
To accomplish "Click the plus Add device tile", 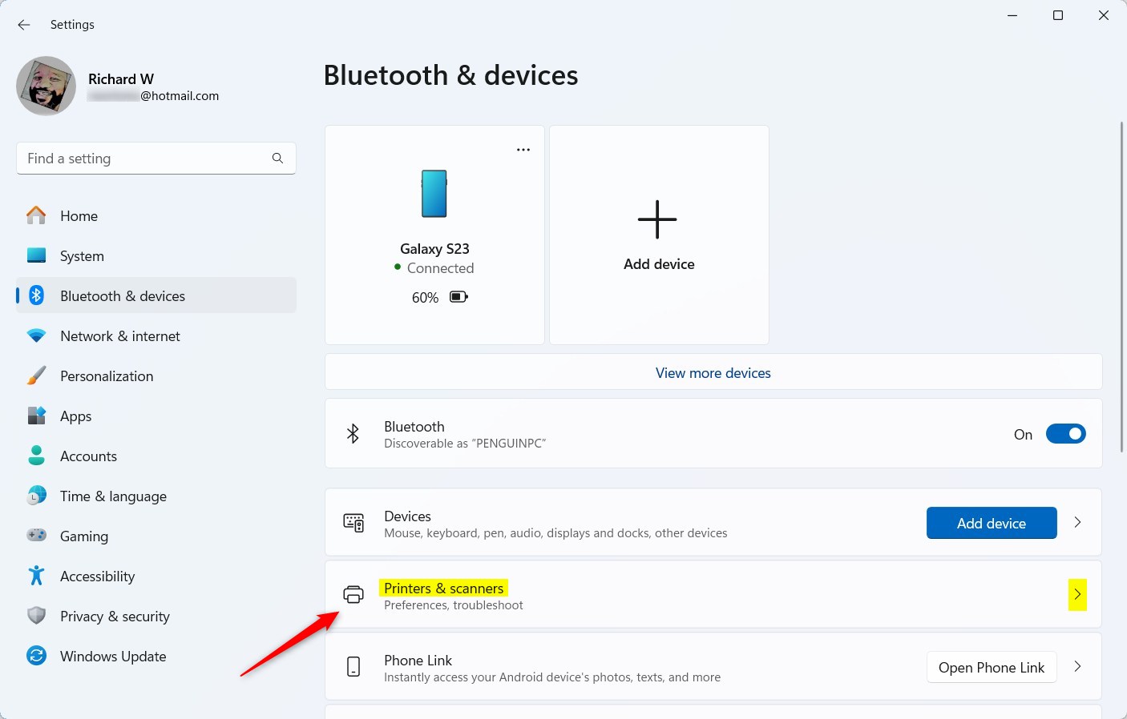I will 659,235.
